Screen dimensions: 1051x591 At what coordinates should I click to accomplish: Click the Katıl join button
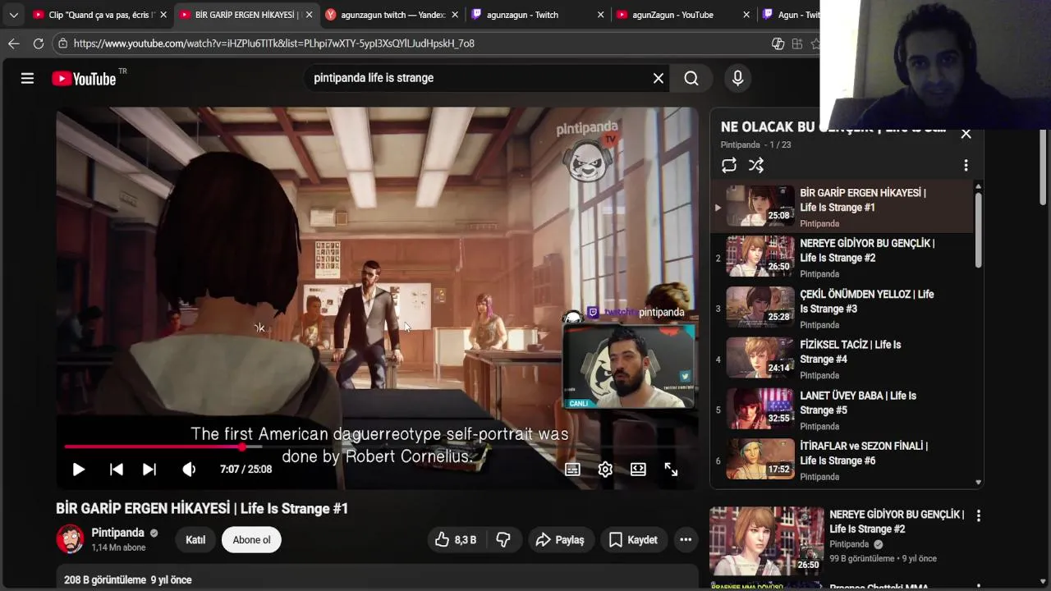click(195, 539)
